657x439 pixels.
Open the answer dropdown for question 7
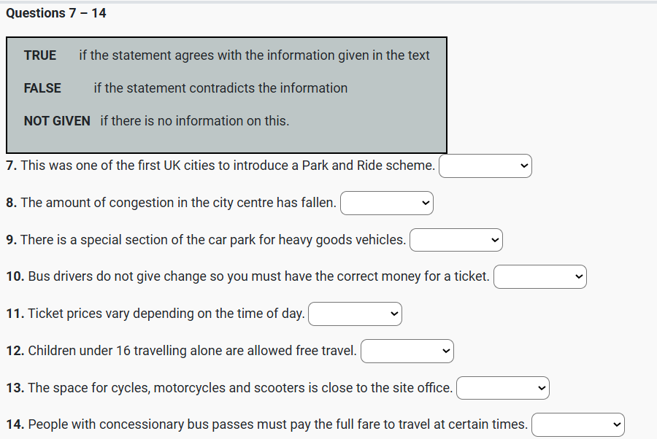(x=485, y=166)
